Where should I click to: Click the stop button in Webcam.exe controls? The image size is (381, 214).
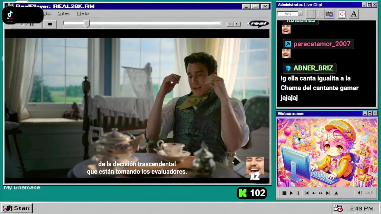point(284,193)
